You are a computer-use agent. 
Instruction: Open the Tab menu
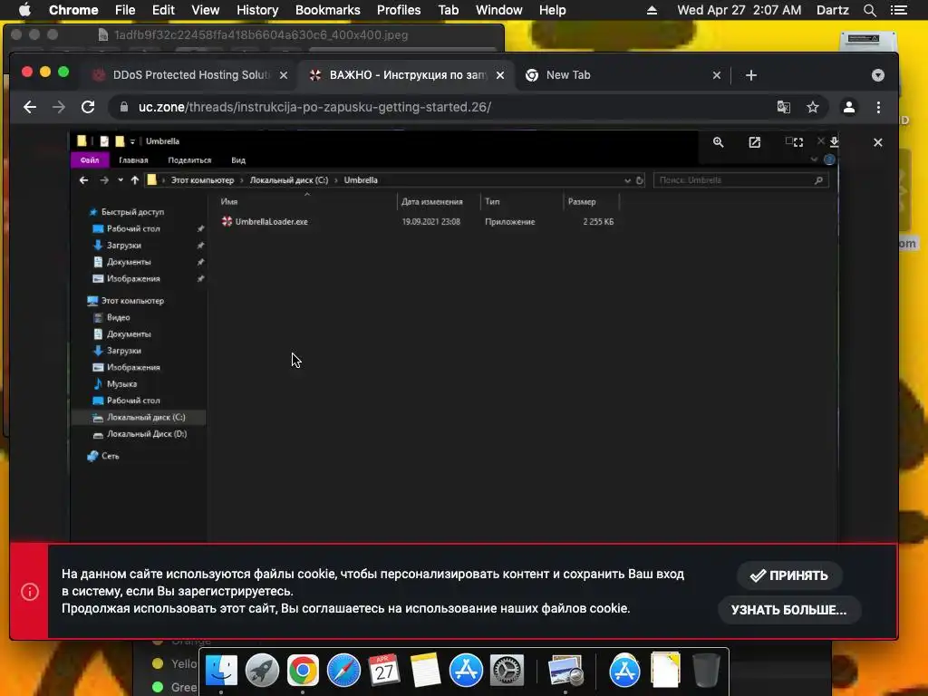click(449, 10)
